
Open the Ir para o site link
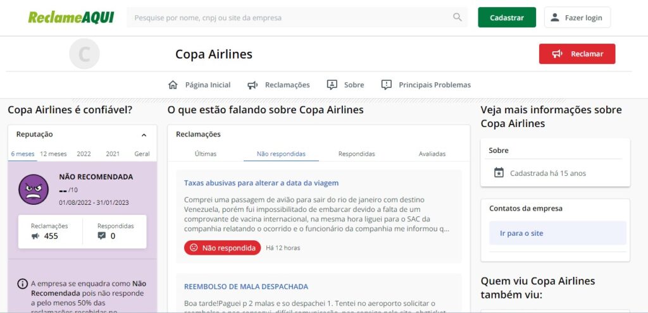521,233
